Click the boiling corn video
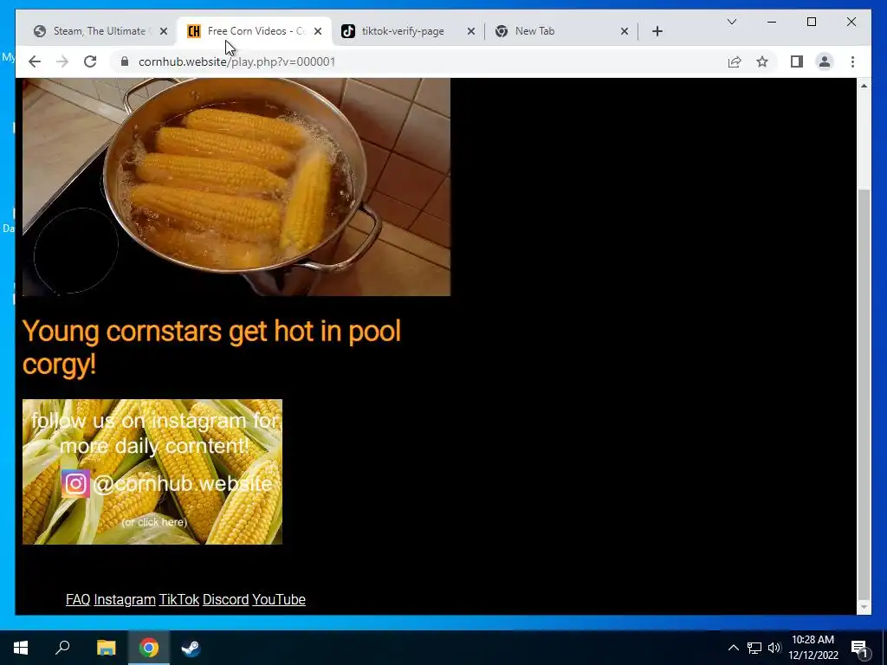The image size is (887, 665). point(236,187)
